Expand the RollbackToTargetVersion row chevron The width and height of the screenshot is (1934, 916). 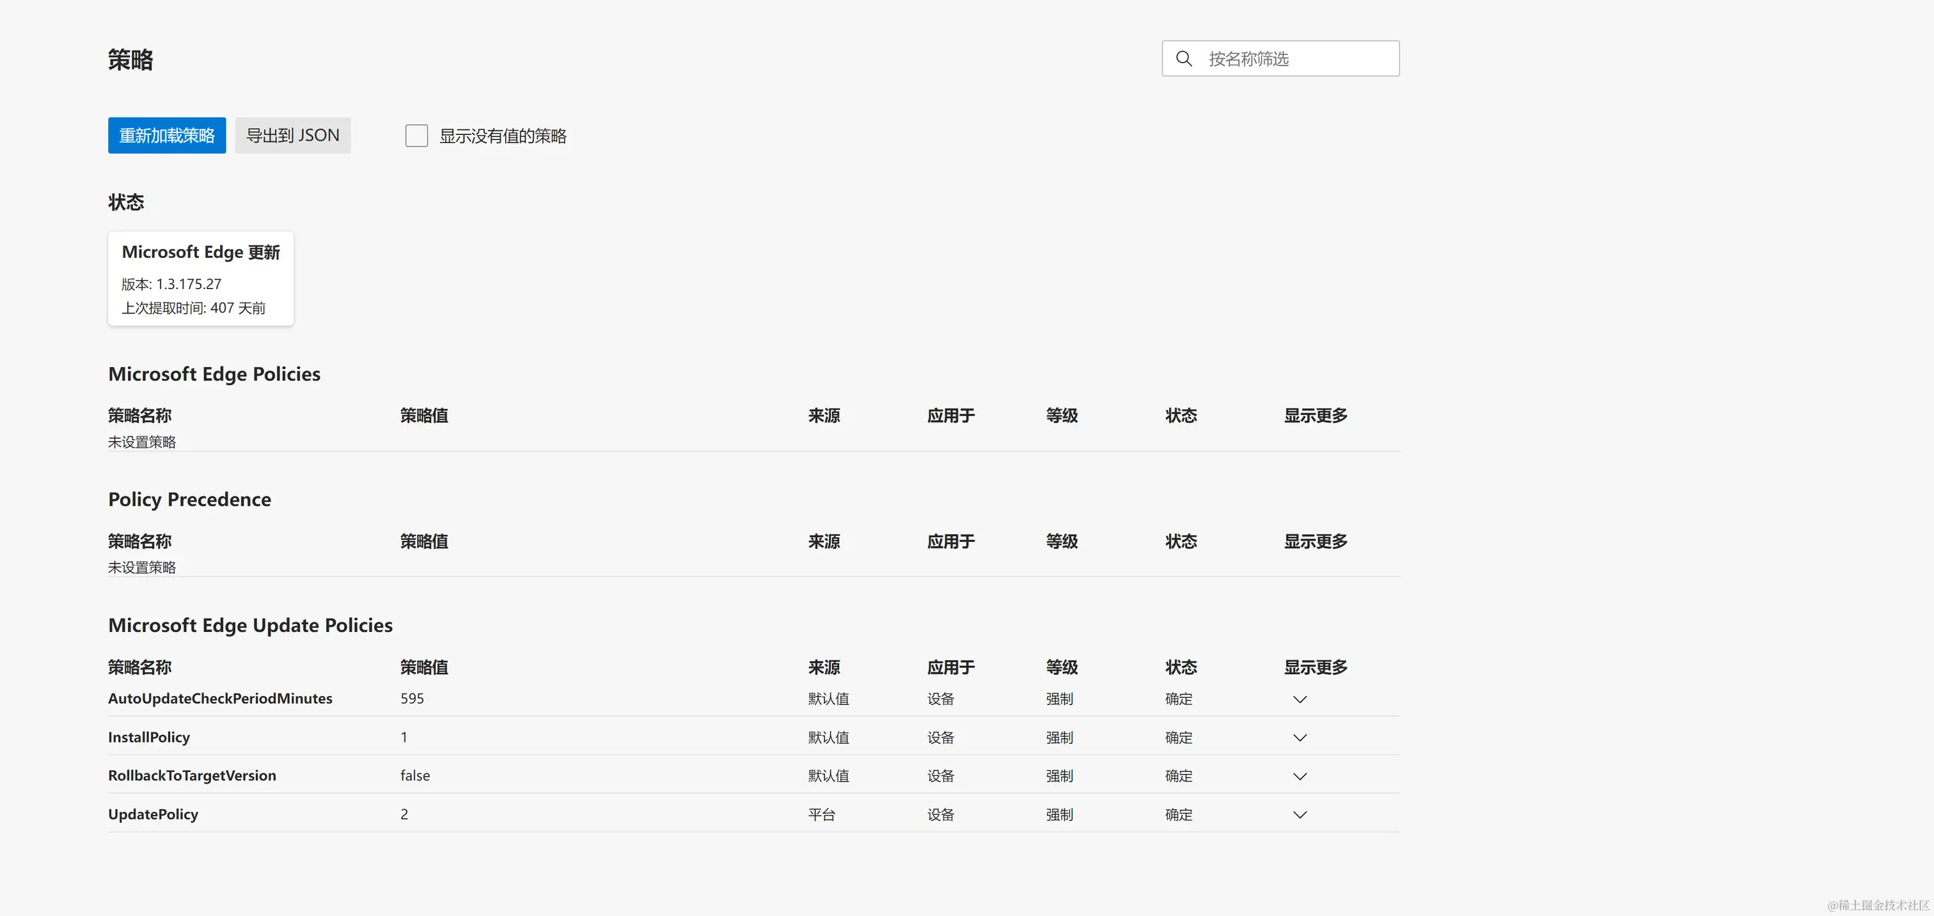pos(1300,777)
